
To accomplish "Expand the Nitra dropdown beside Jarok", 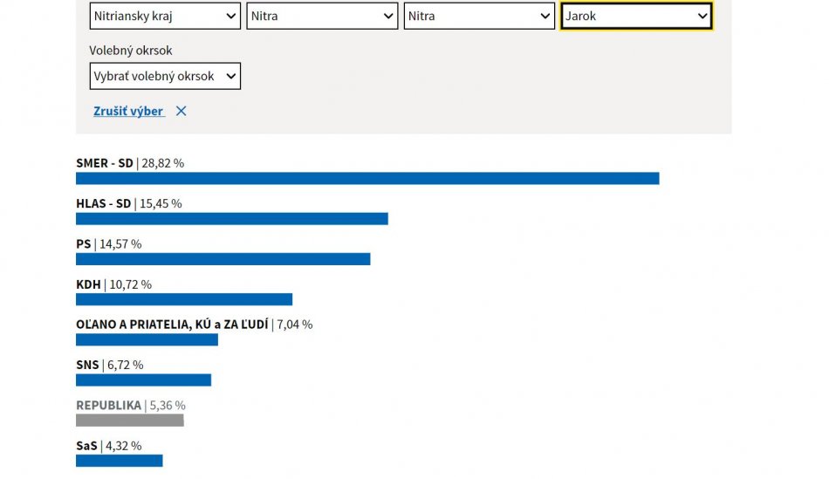I will [479, 16].
